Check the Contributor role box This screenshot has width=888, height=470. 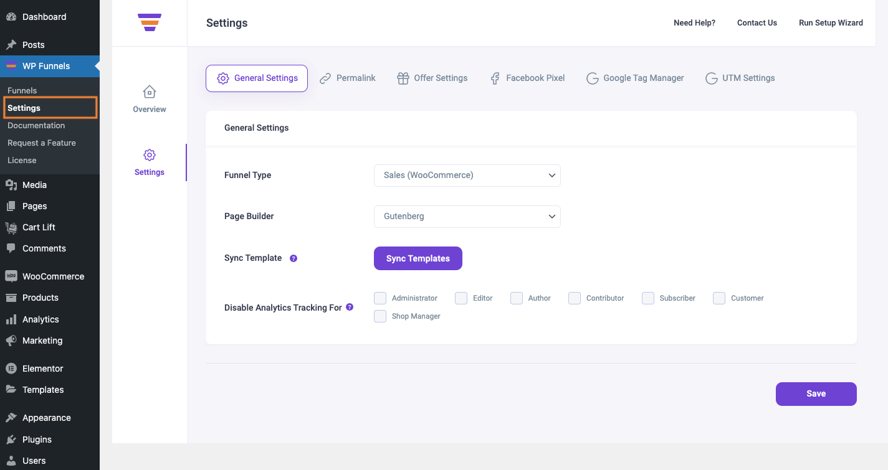click(x=575, y=298)
